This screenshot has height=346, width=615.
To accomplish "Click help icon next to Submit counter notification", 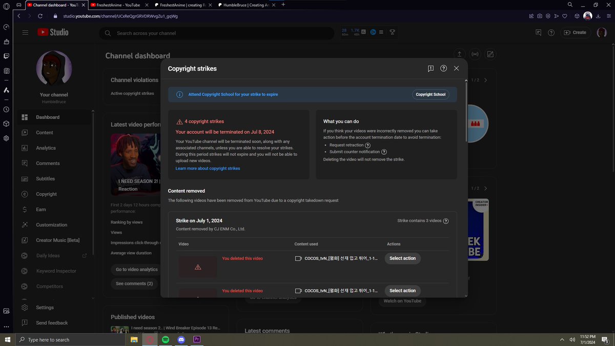I will 384,152.
